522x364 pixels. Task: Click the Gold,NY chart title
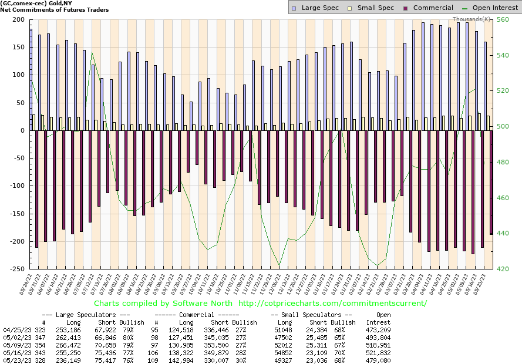34,4
